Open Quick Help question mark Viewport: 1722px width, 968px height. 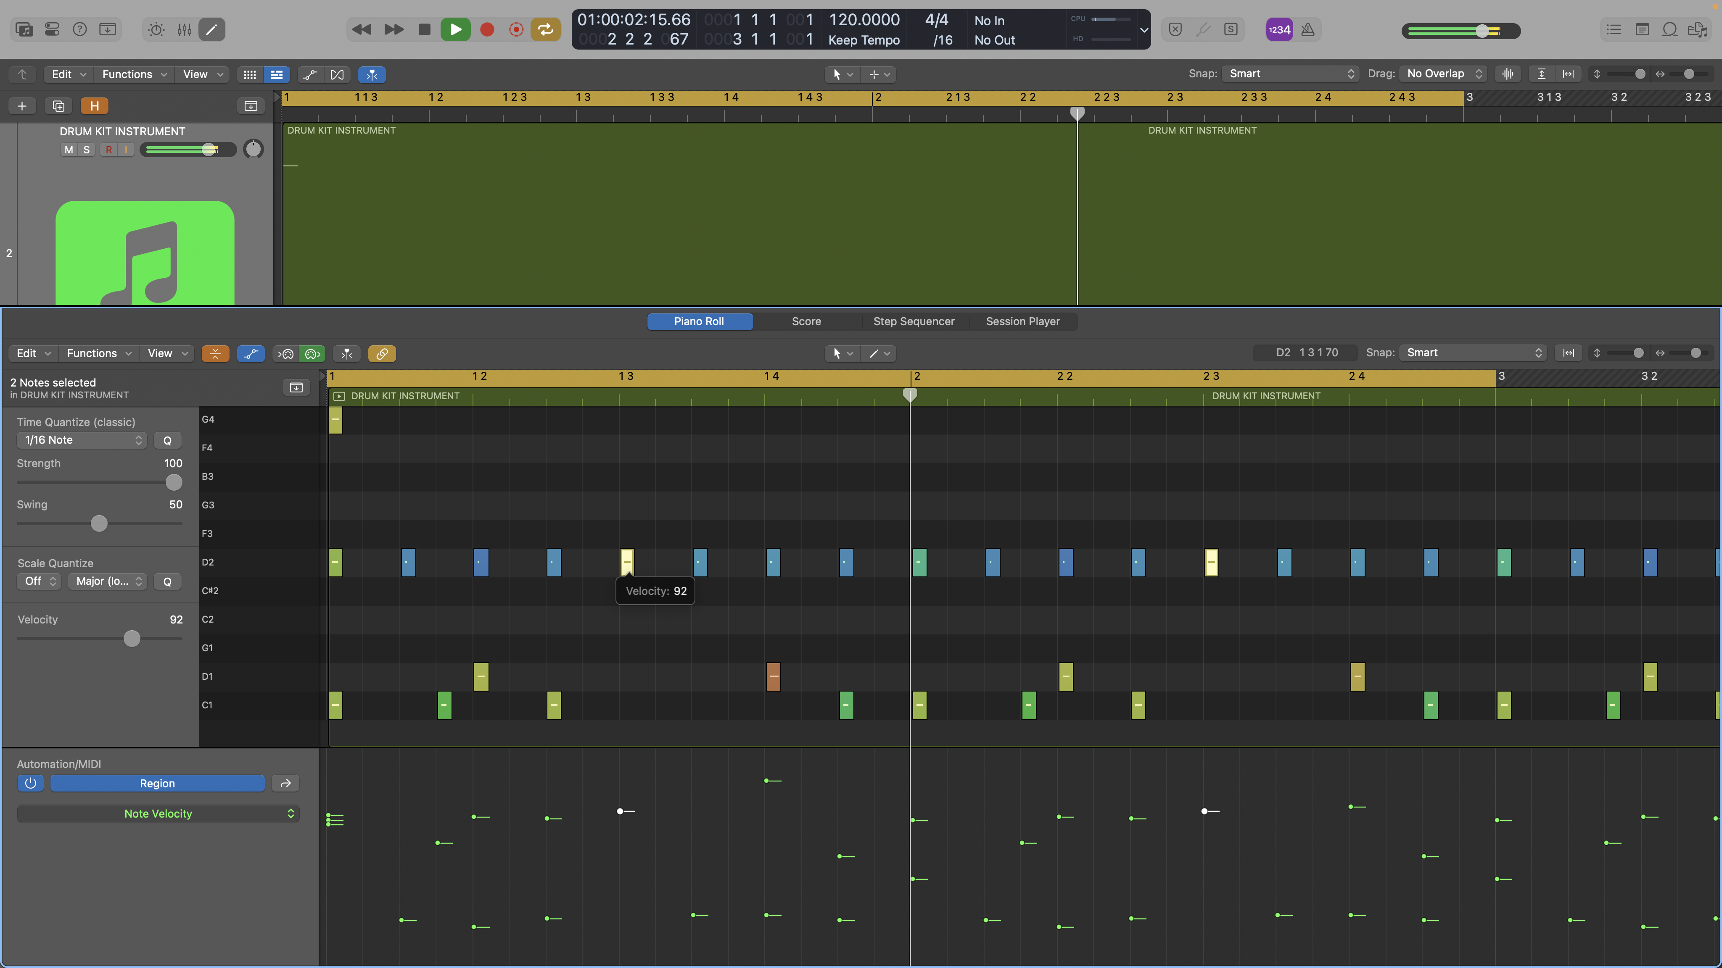click(x=79, y=29)
